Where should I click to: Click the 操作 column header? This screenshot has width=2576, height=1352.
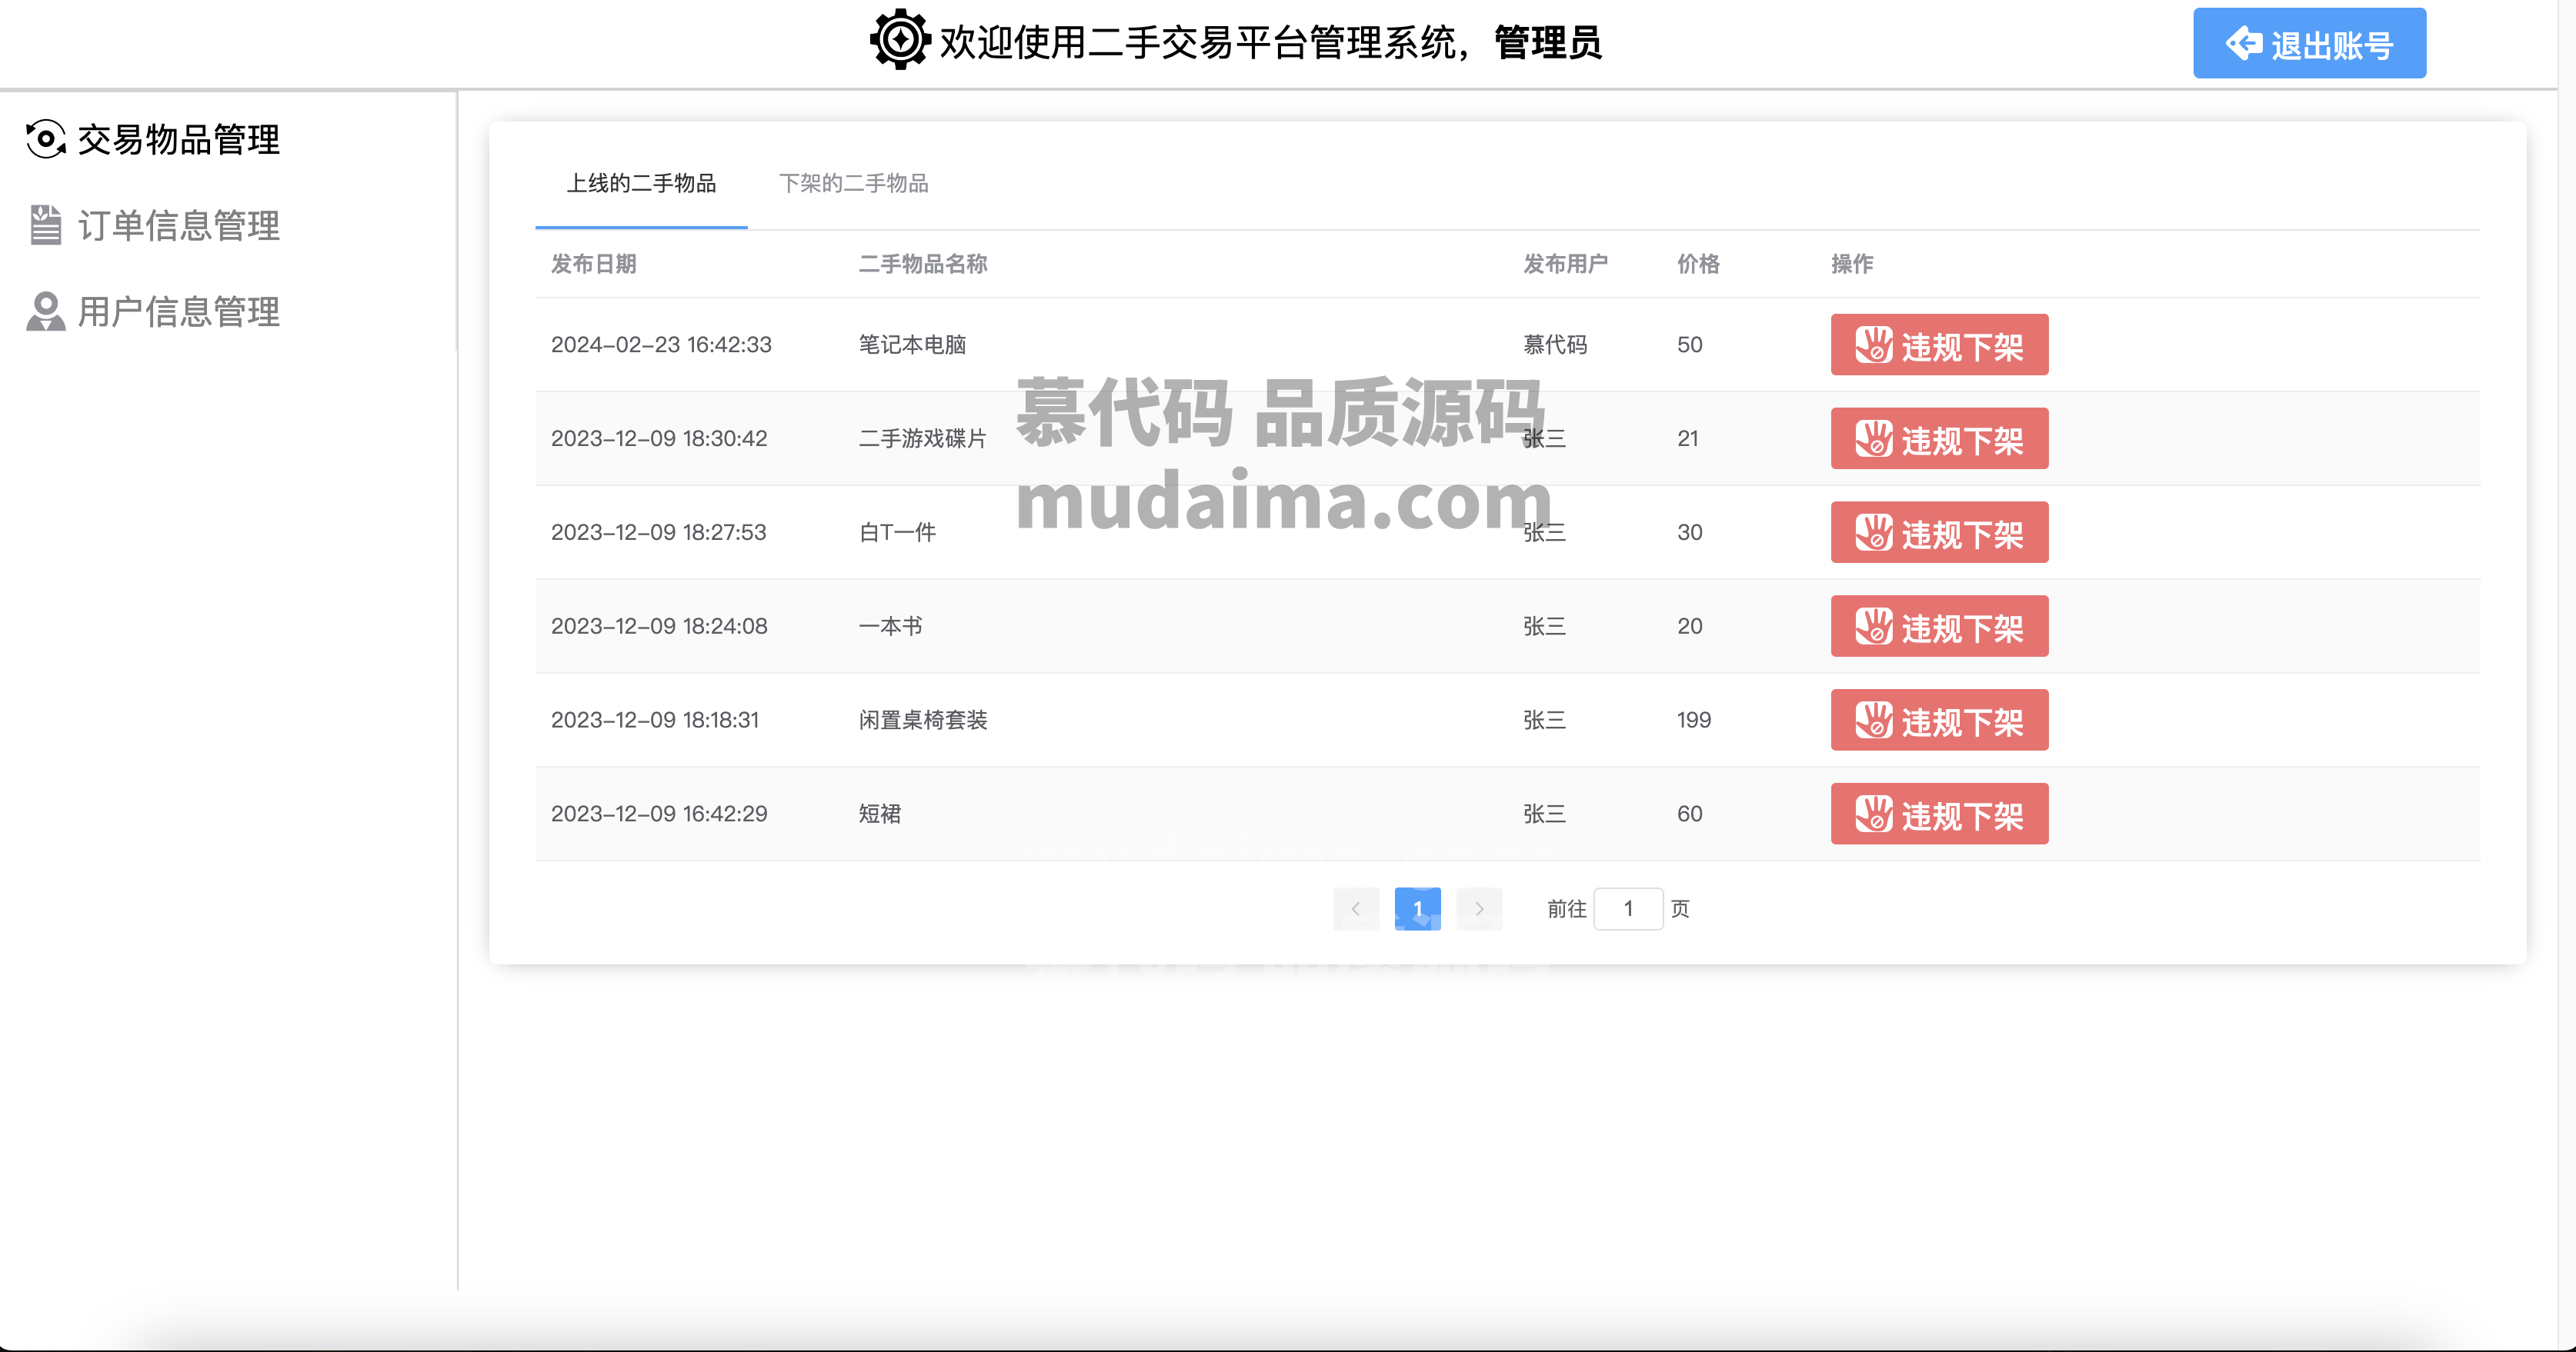click(x=1852, y=264)
